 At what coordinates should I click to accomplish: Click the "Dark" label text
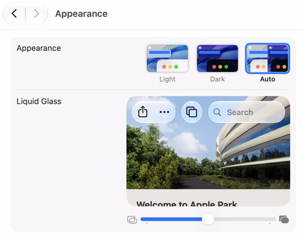point(217,79)
